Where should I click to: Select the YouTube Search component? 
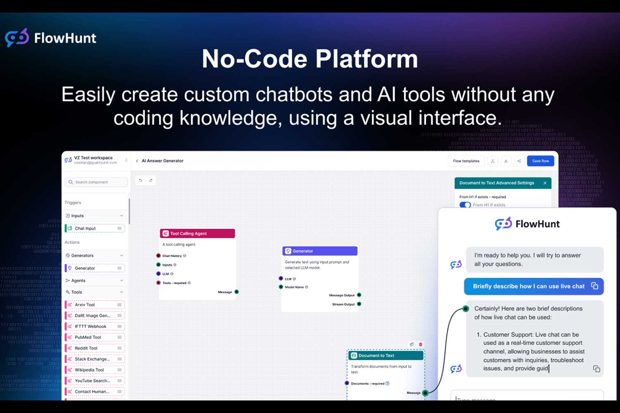point(95,381)
